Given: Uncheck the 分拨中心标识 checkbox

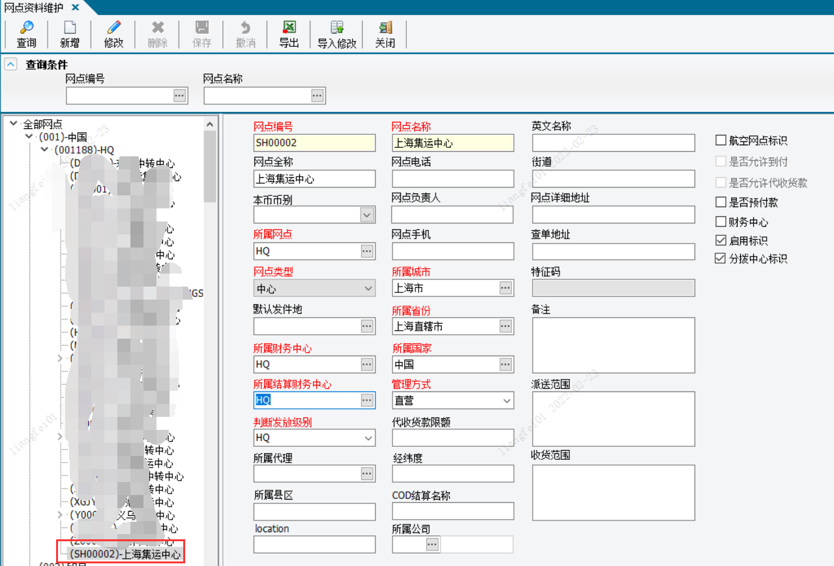Looking at the screenshot, I should coord(721,259).
